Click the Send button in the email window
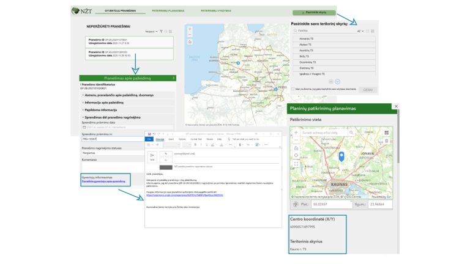Image resolution: width=470 pixels, height=264 pixels. (152, 156)
